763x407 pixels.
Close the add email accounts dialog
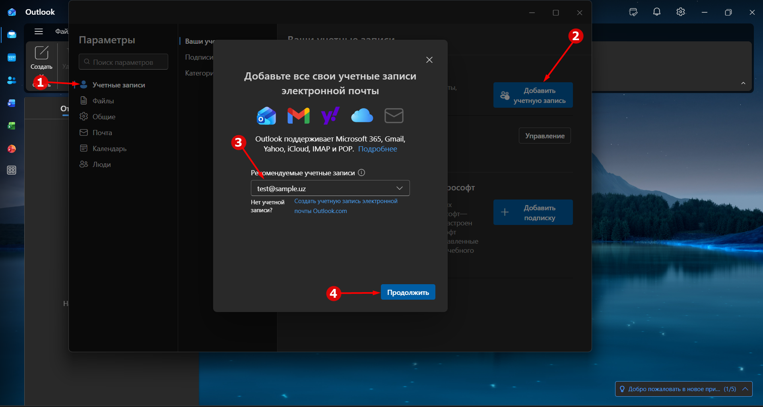[x=429, y=60]
